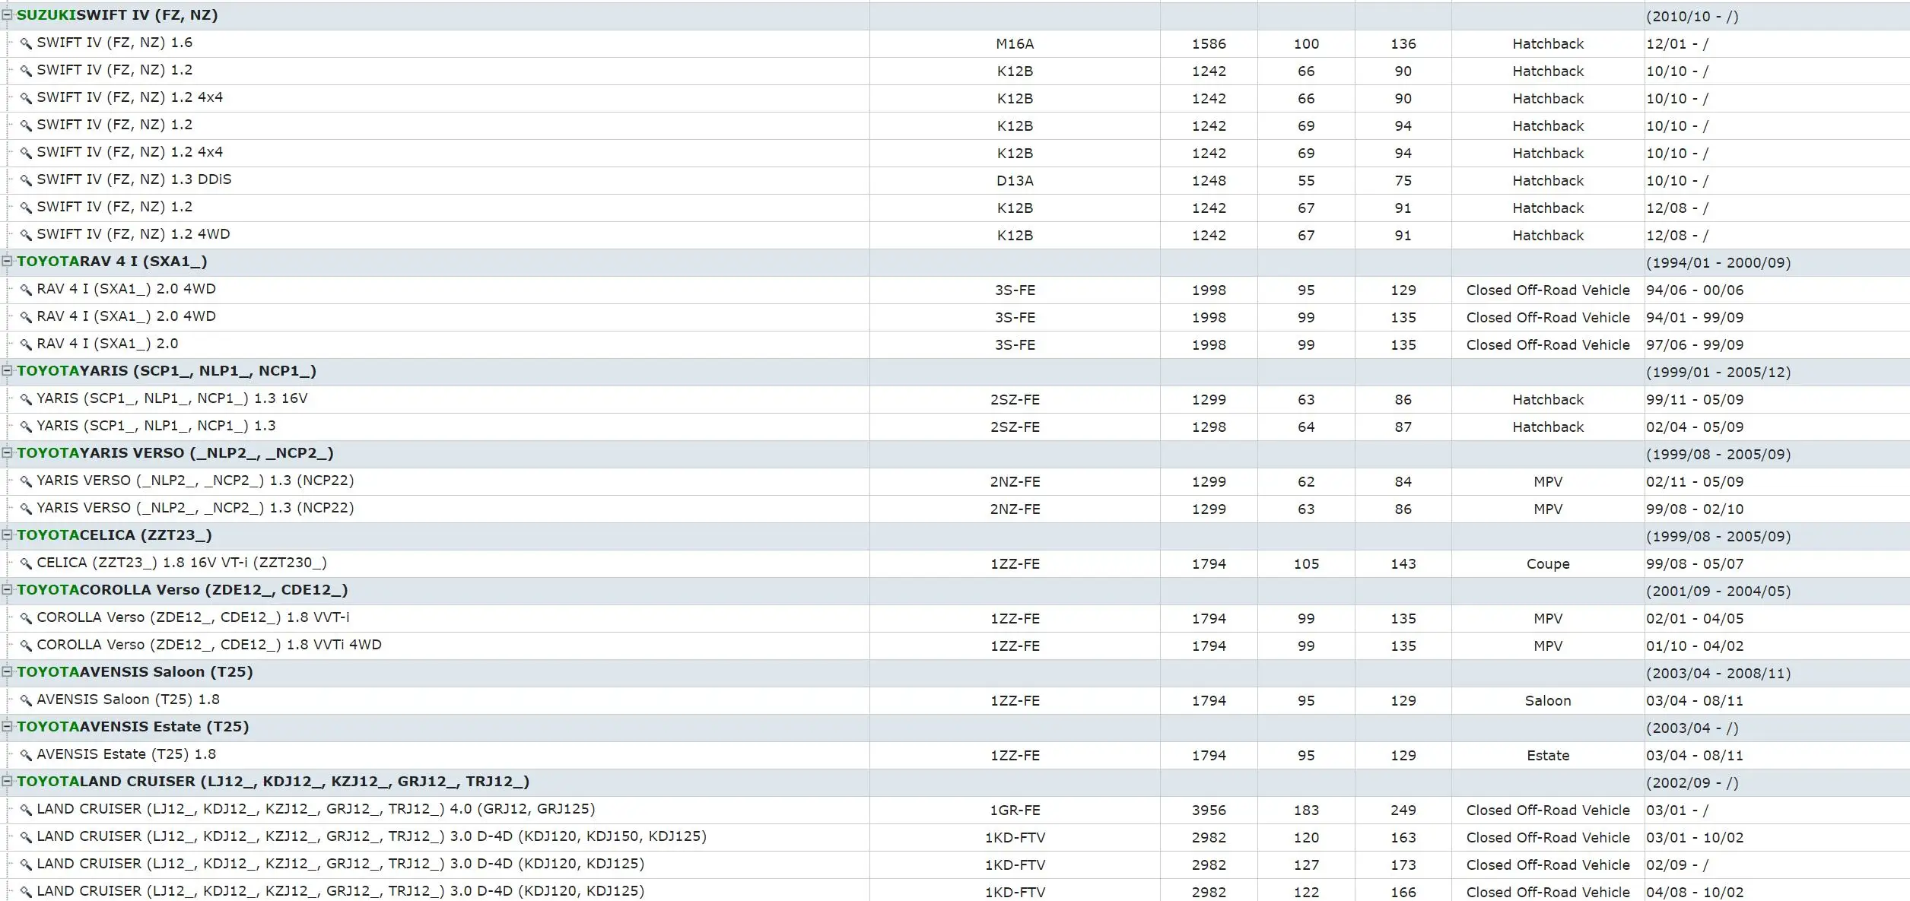The image size is (1910, 901).
Task: Click the date range (2001/09 - 2004/05)
Action: [x=1718, y=592]
